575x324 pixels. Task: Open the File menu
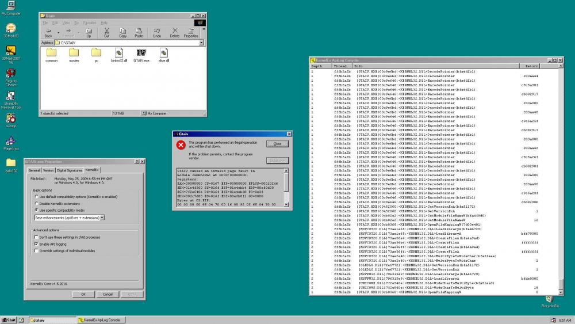pyautogui.click(x=45, y=23)
